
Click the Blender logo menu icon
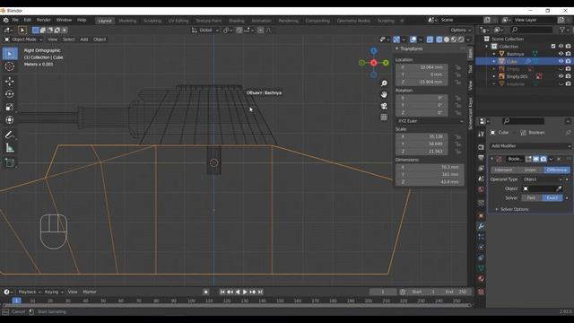[x=6, y=20]
